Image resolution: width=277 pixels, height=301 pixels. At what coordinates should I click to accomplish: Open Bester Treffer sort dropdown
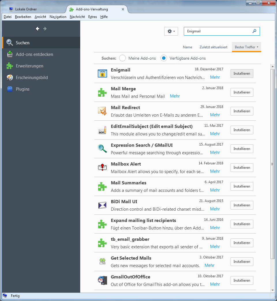[x=246, y=47]
